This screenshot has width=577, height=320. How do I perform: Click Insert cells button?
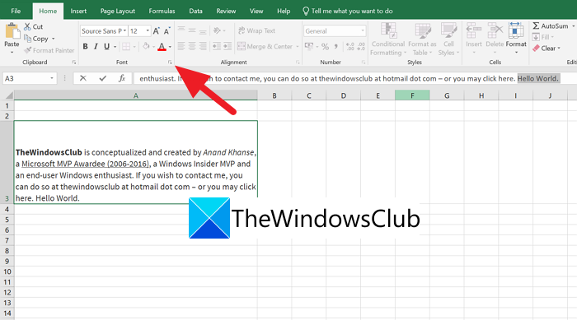pyautogui.click(x=474, y=38)
